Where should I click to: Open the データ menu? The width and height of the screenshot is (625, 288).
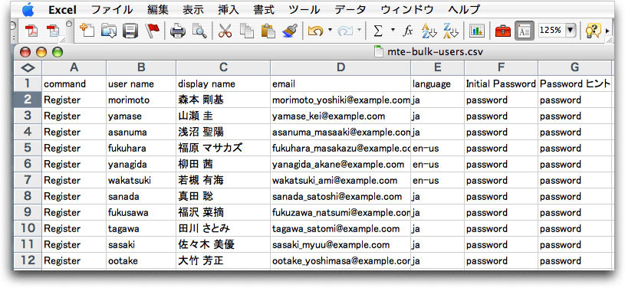pos(350,9)
